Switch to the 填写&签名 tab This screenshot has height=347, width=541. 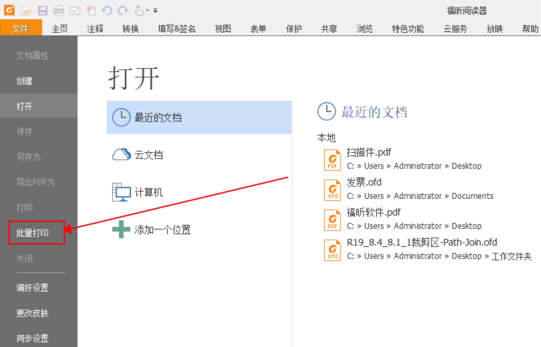coord(177,29)
